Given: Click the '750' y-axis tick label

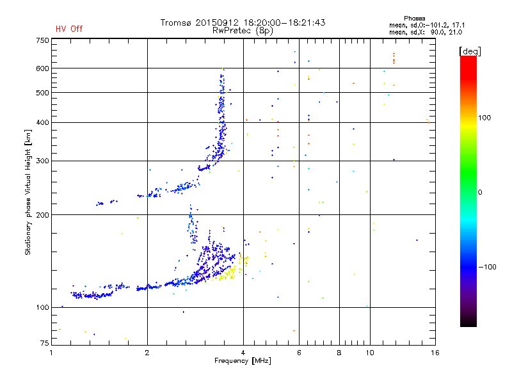Looking at the screenshot, I should click(42, 40).
